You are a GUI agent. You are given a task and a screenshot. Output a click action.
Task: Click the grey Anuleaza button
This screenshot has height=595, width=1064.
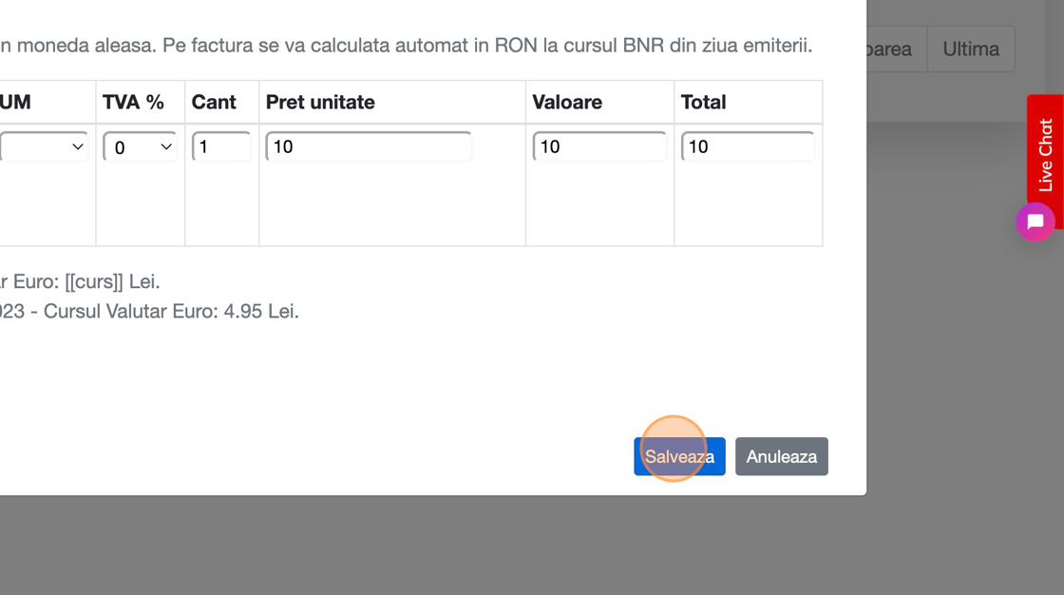coord(781,456)
